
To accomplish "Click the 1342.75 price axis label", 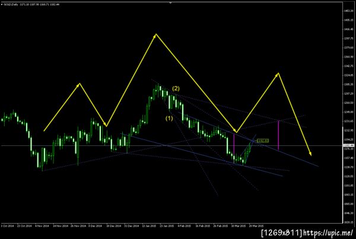I will click(x=348, y=66).
